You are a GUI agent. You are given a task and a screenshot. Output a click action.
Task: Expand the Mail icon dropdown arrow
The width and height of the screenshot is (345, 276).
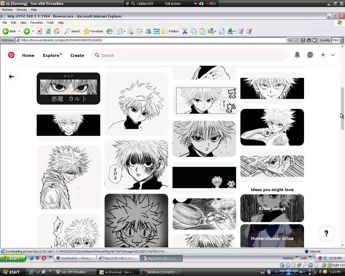tap(125, 31)
